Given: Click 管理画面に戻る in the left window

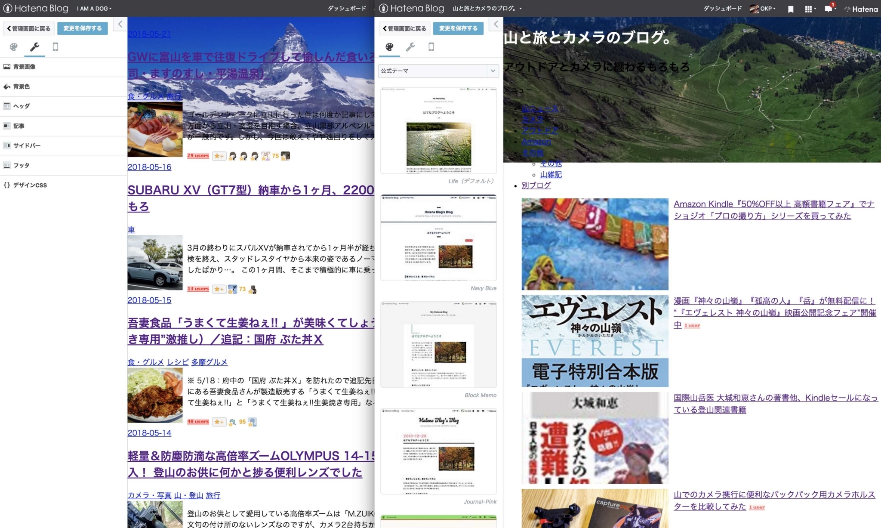Looking at the screenshot, I should [29, 28].
